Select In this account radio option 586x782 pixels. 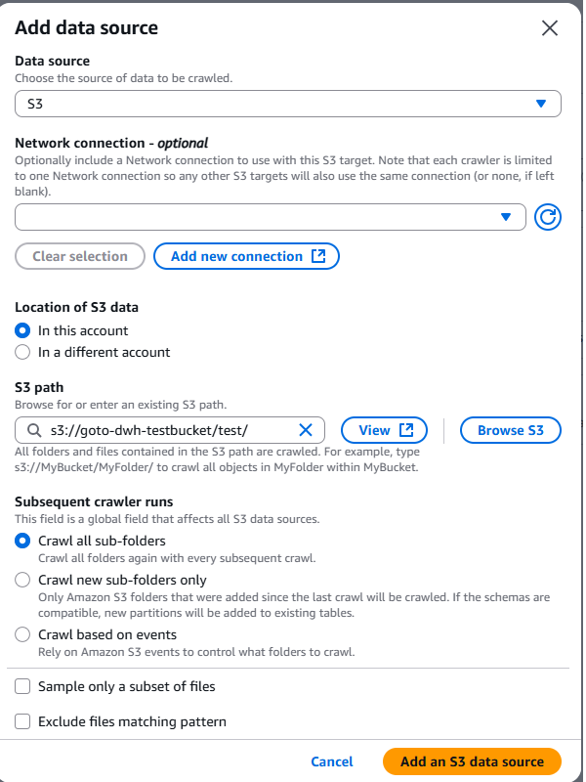tap(23, 330)
